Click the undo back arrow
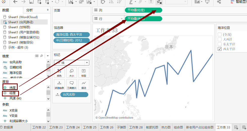 [x=15, y=2]
